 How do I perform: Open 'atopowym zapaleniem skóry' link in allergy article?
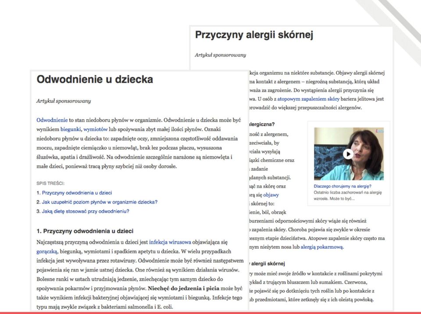[x=308, y=99]
